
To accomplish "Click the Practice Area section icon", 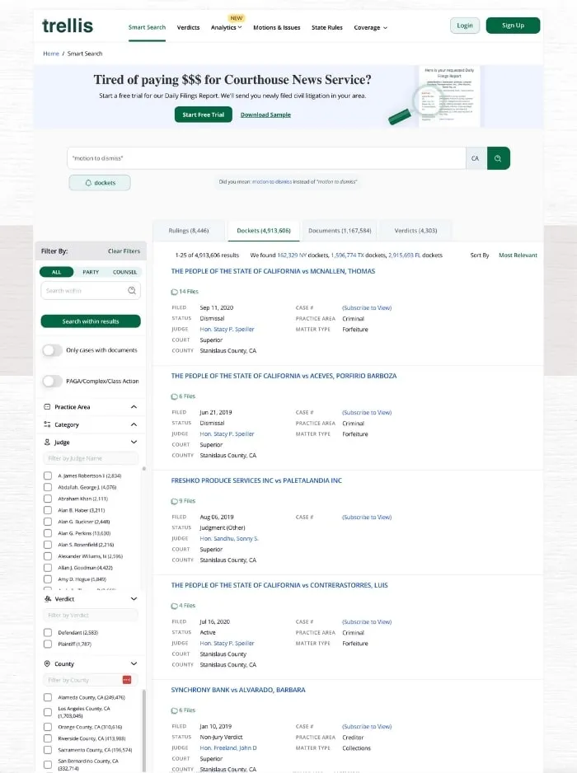I will 47,407.
